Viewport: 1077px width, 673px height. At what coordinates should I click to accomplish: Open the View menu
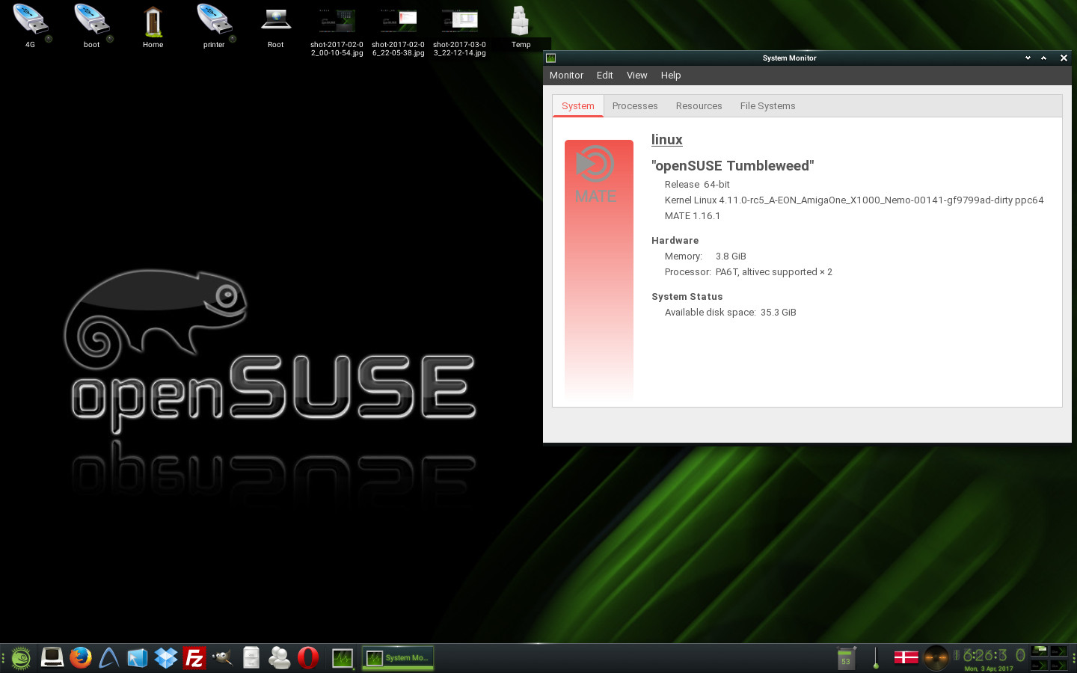click(636, 76)
